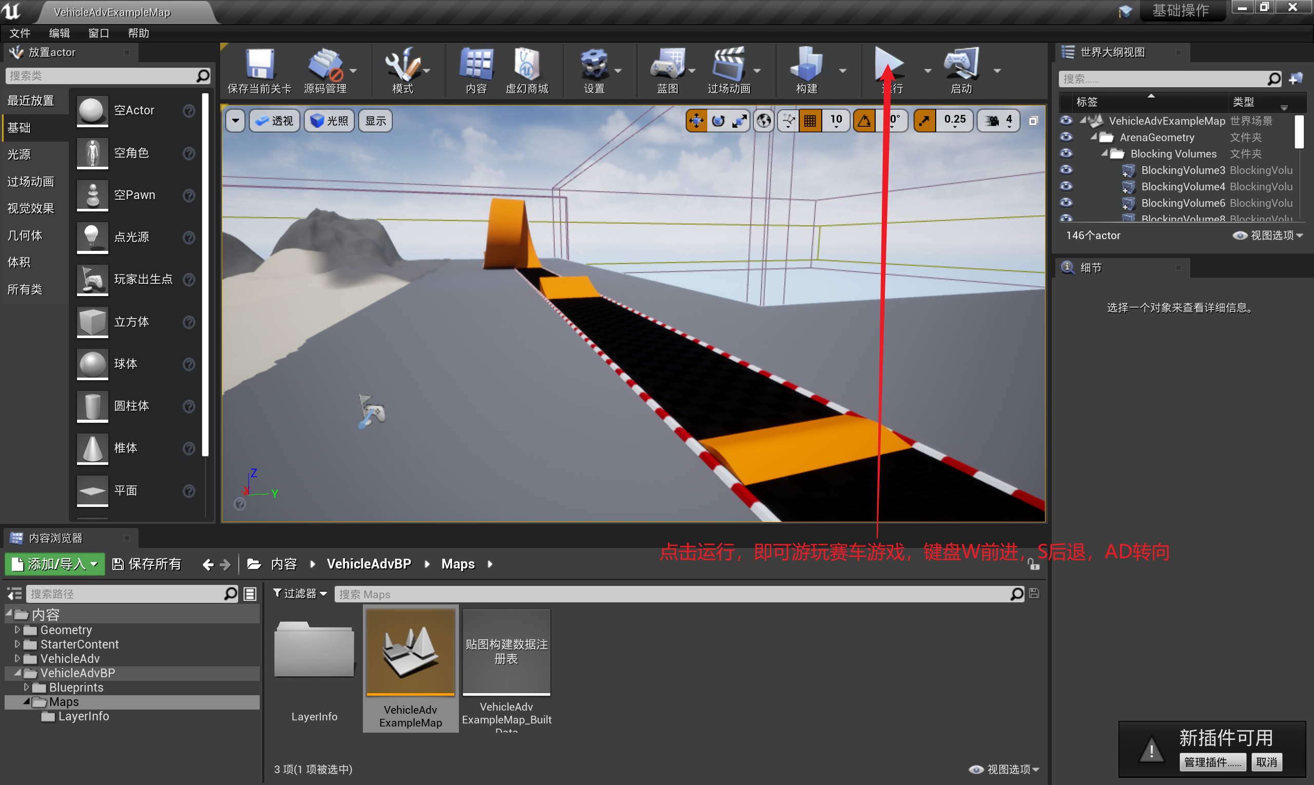Click Manage Plugins (管理插件) button
This screenshot has width=1314, height=785.
pyautogui.click(x=1212, y=762)
